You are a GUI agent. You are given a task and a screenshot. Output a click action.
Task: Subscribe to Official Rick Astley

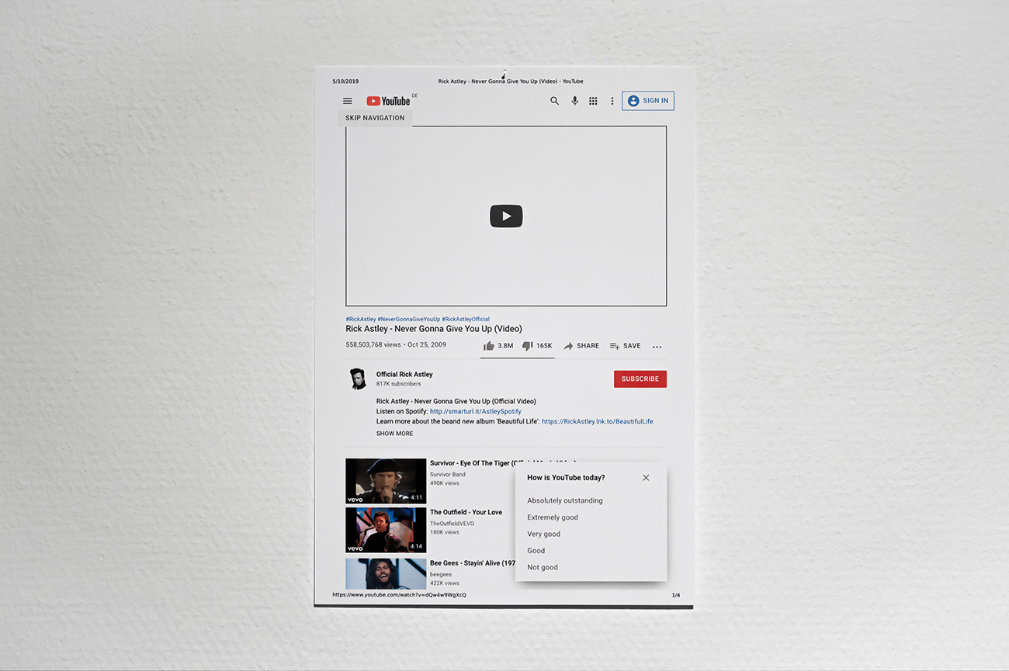coord(640,379)
